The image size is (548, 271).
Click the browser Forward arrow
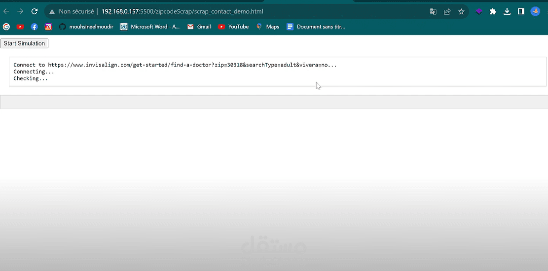coord(20,11)
